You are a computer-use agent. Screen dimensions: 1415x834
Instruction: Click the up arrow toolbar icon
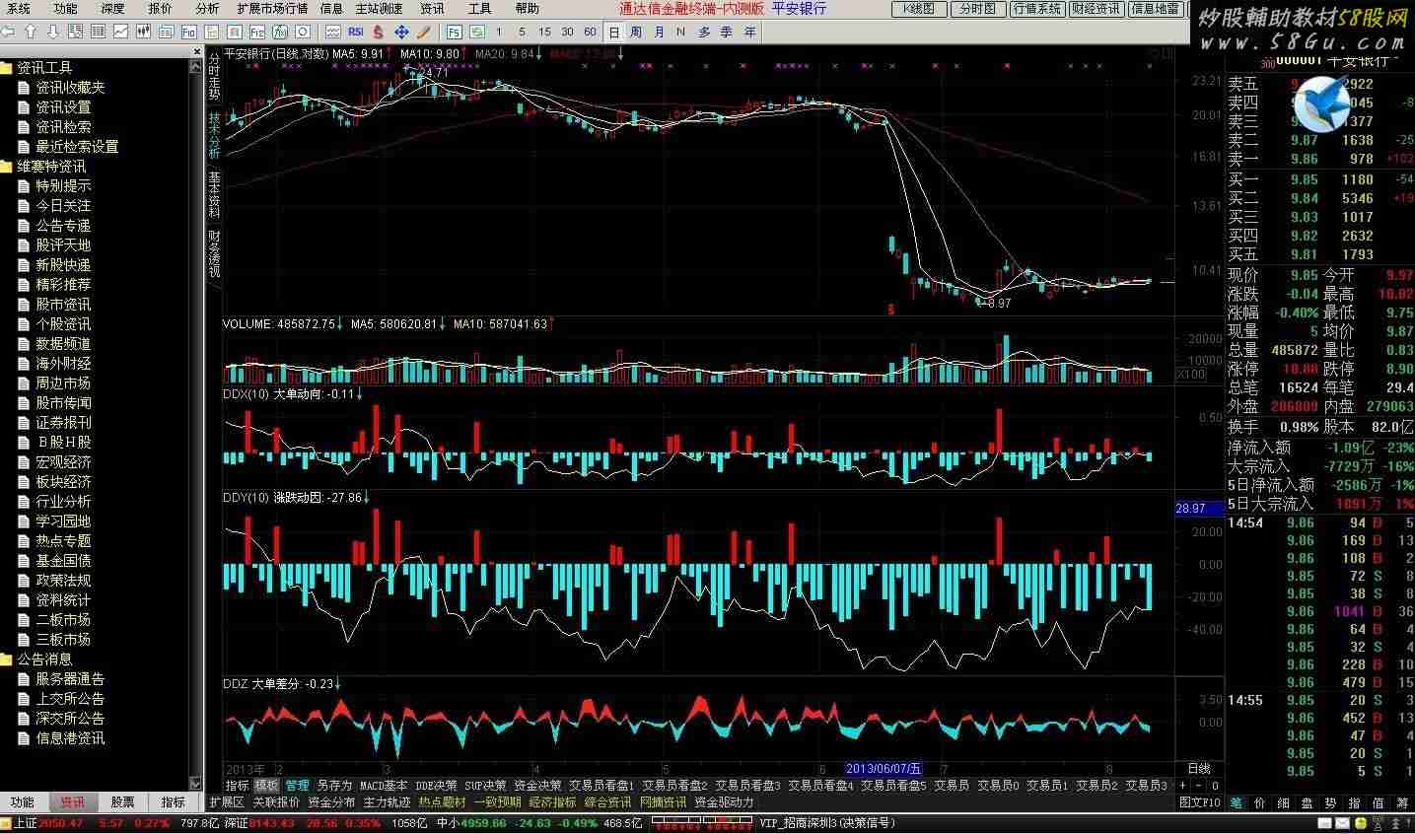click(x=31, y=32)
